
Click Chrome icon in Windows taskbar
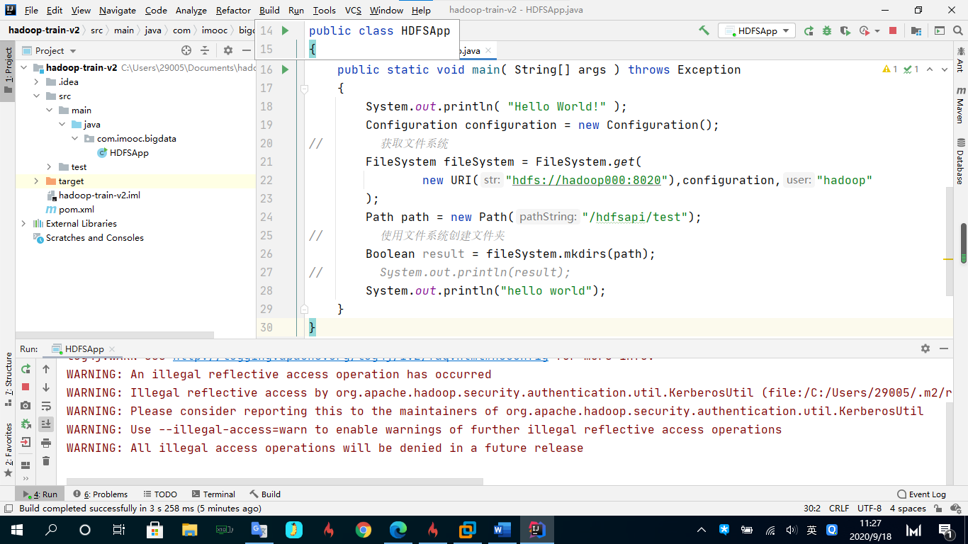(363, 530)
